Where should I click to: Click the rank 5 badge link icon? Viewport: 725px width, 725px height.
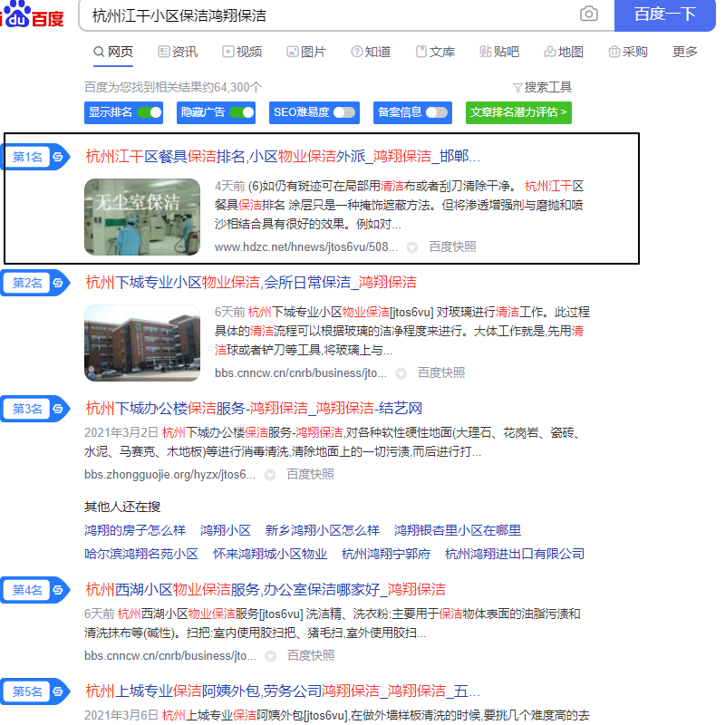(x=58, y=691)
